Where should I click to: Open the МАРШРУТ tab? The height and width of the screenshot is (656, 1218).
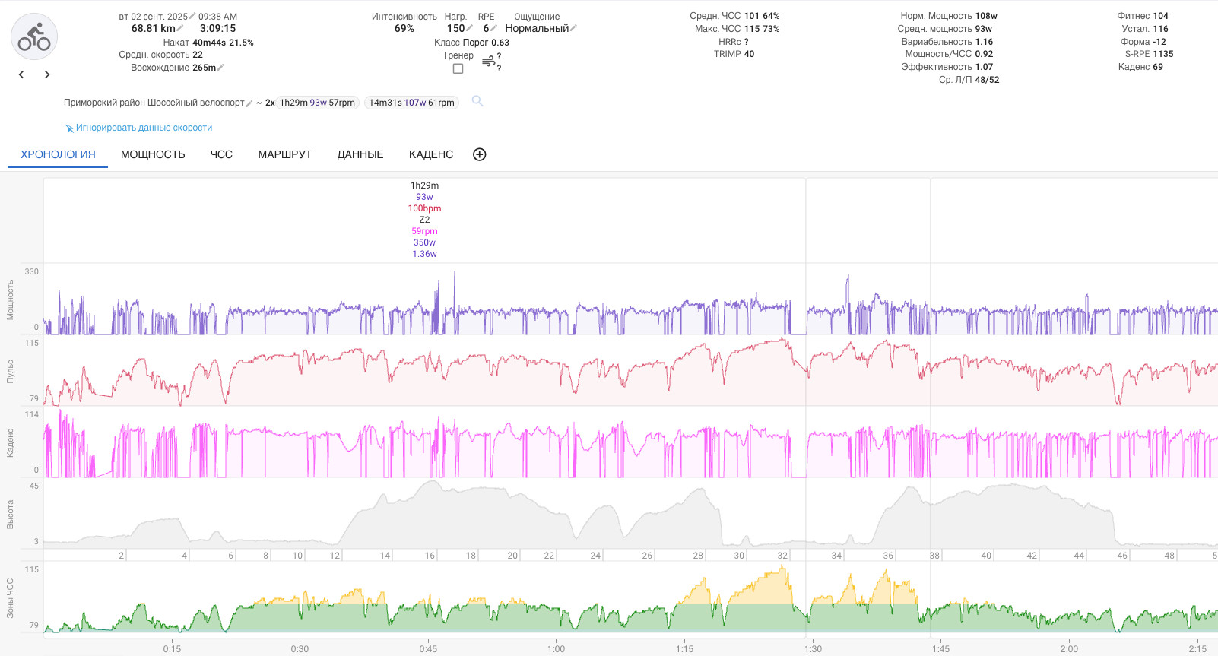[285, 154]
